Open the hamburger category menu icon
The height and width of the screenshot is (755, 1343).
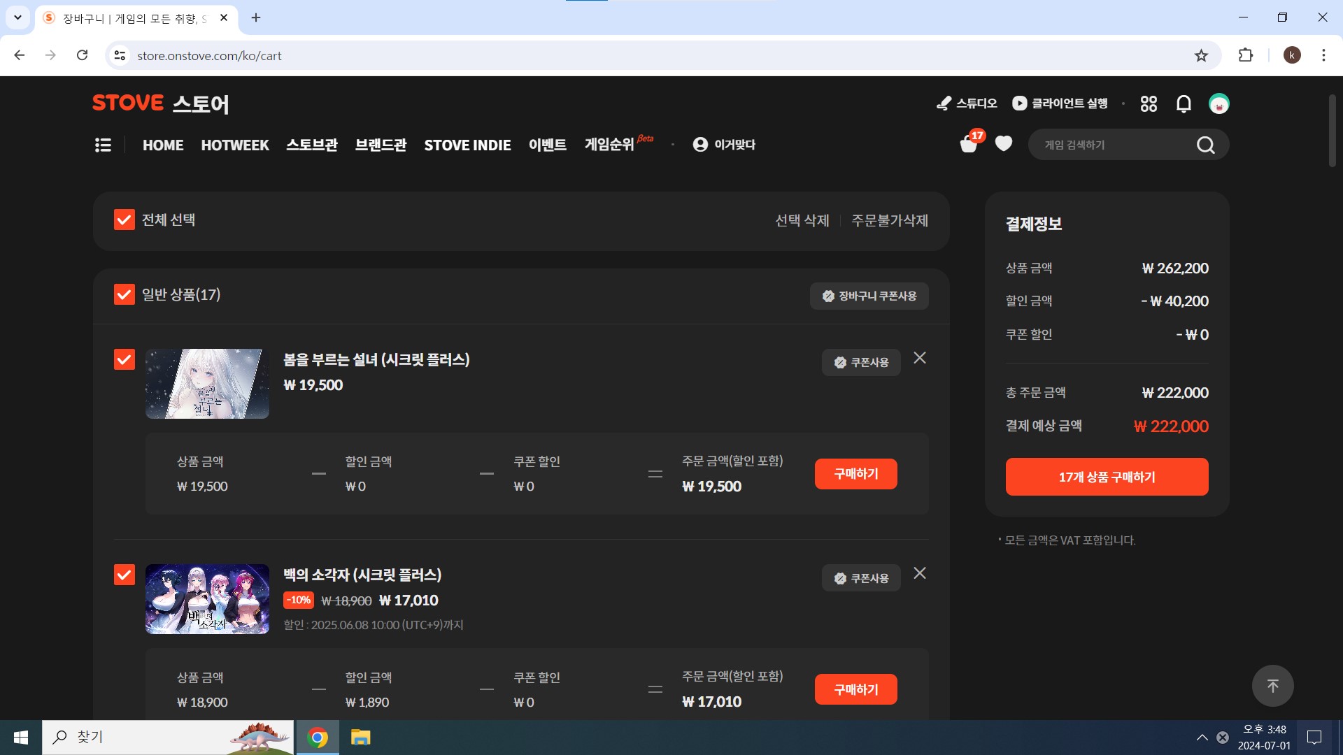pyautogui.click(x=103, y=145)
